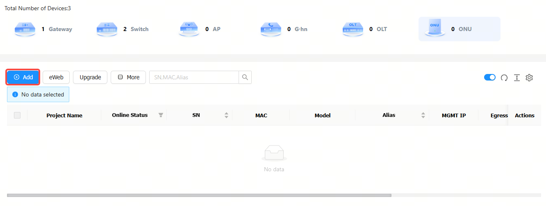Click the search magnifier icon
The image size is (546, 206).
pyautogui.click(x=245, y=77)
